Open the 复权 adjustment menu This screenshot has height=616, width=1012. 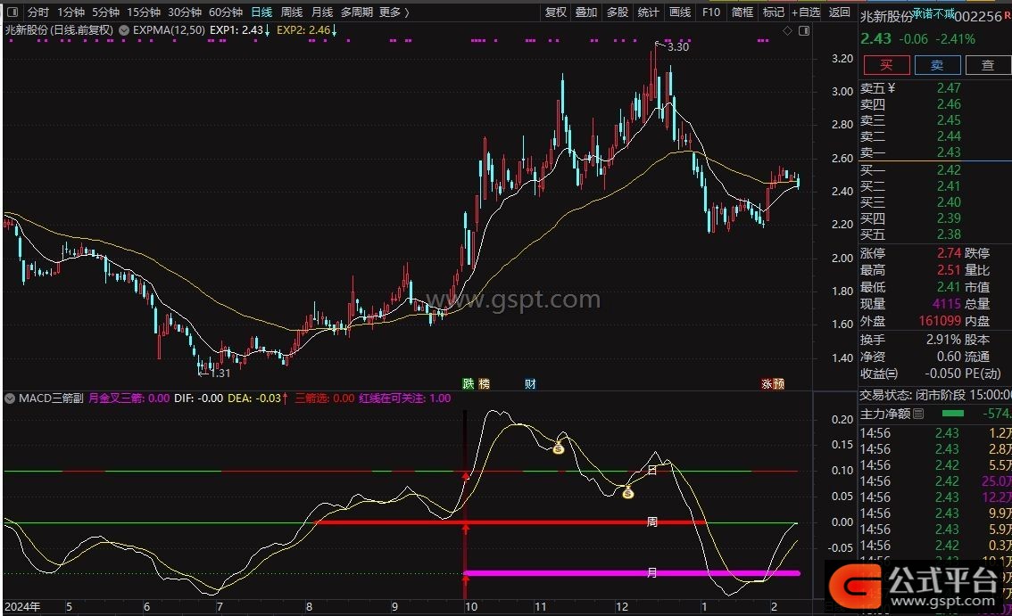click(x=556, y=12)
